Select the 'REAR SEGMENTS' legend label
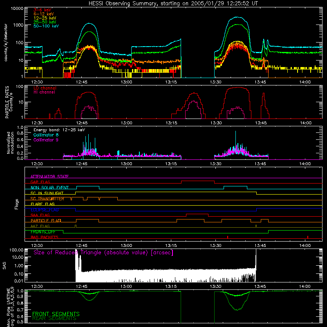This screenshot has height=327, width=327. 54,318
